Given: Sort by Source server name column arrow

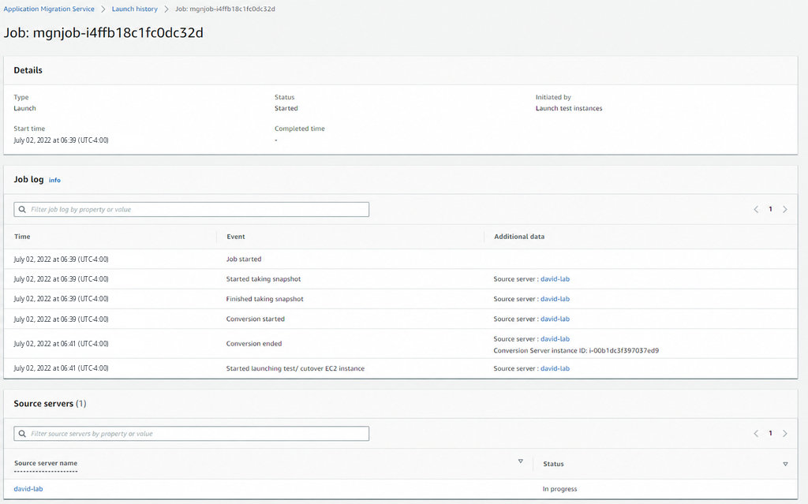Looking at the screenshot, I should pos(521,461).
